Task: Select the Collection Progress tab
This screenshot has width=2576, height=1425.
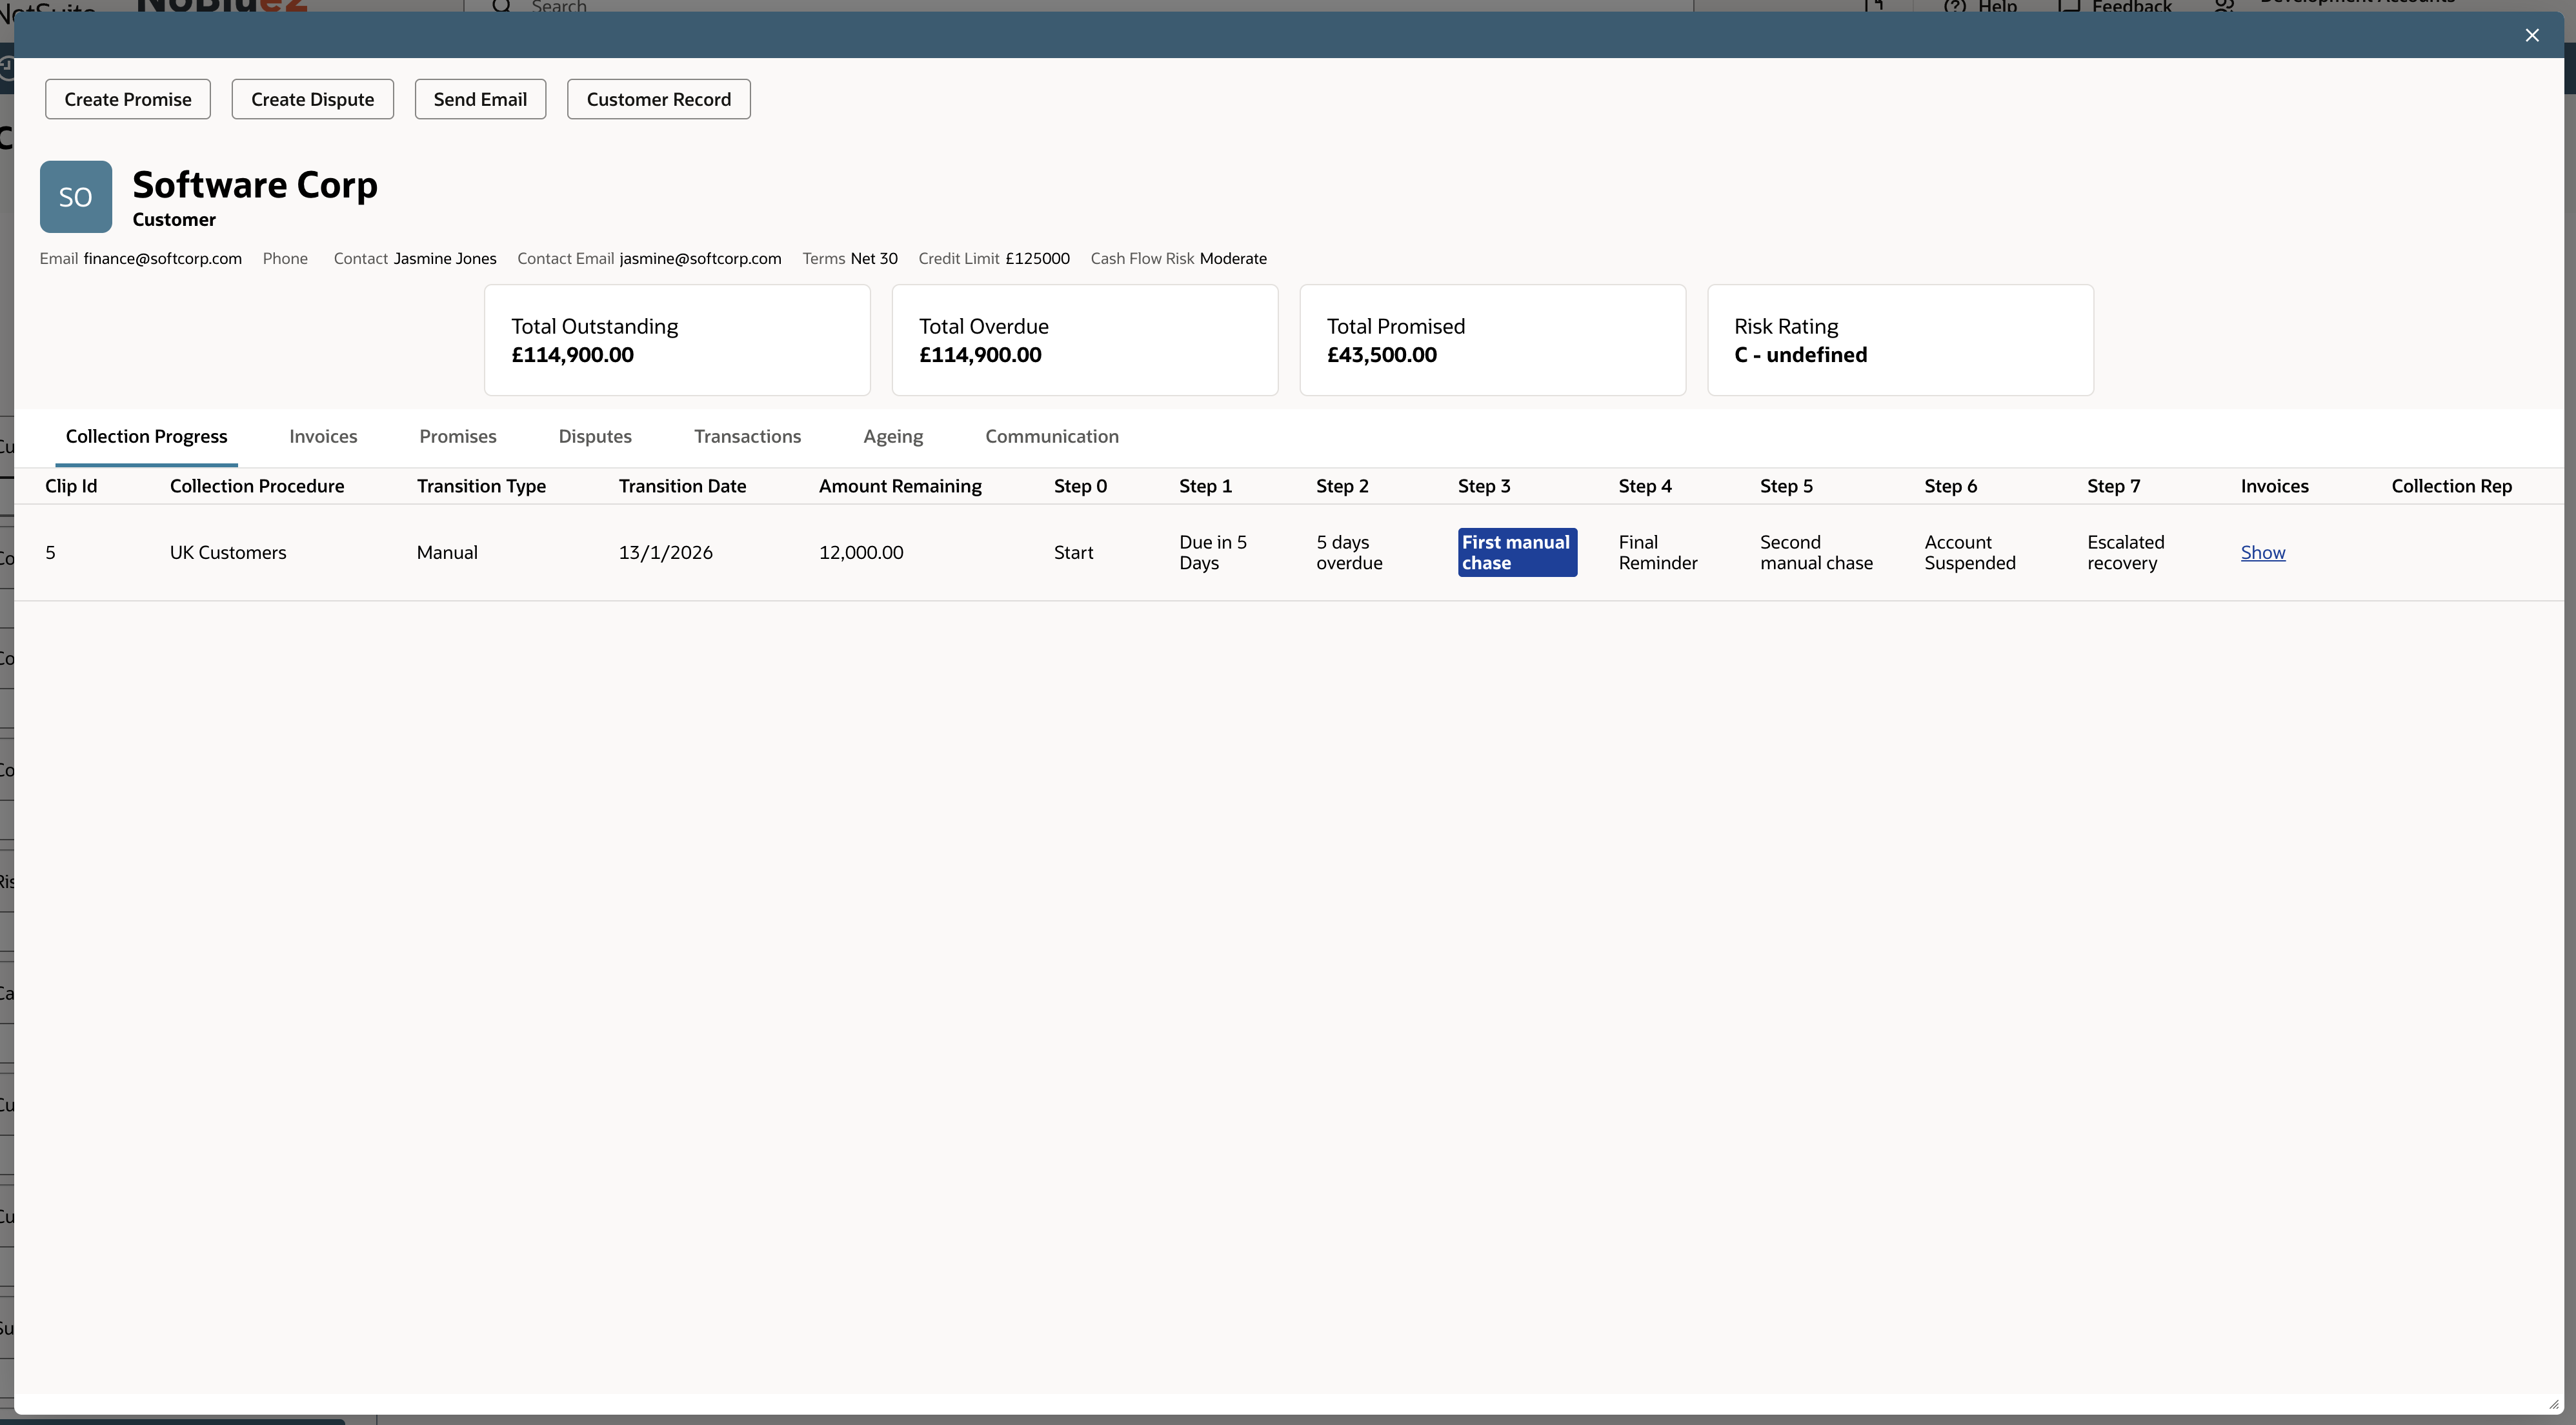Action: tap(147, 436)
